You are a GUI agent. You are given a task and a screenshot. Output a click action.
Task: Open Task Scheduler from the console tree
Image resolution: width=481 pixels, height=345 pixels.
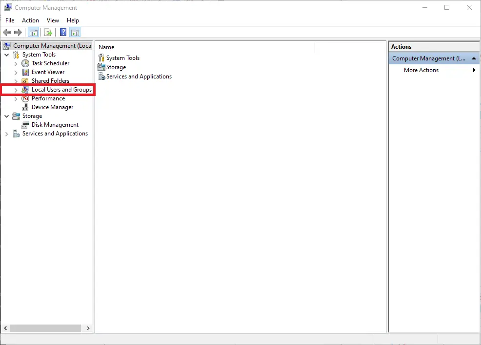(50, 63)
